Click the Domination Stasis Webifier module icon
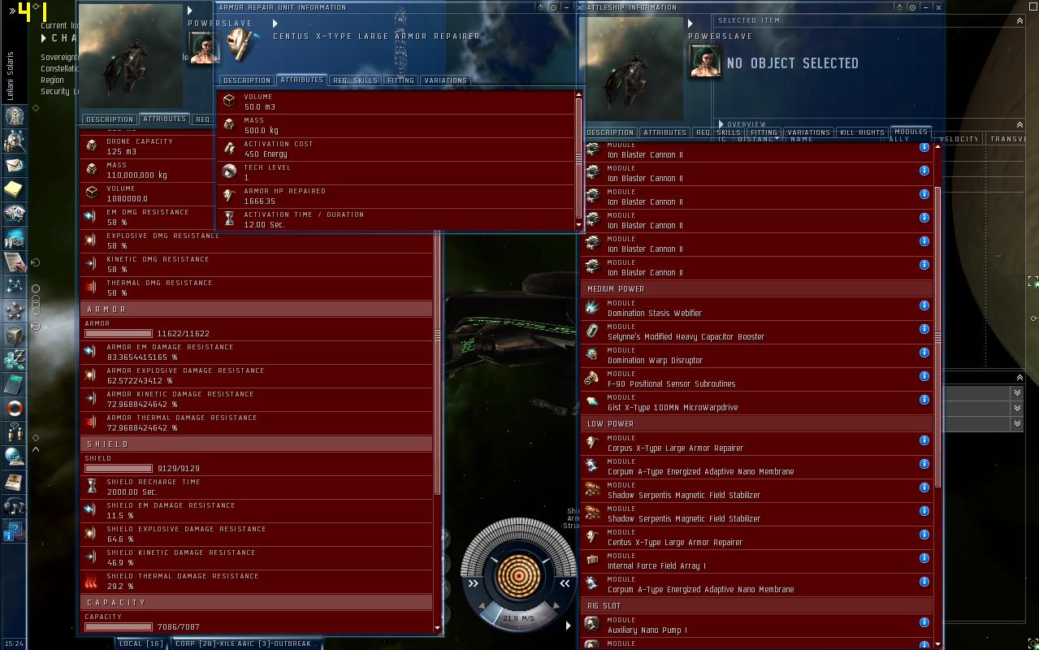The width and height of the screenshot is (1039, 650). coord(592,307)
